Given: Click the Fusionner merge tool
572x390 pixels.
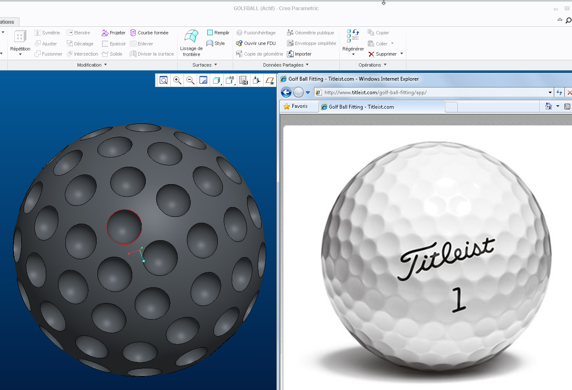Looking at the screenshot, I should 48,54.
